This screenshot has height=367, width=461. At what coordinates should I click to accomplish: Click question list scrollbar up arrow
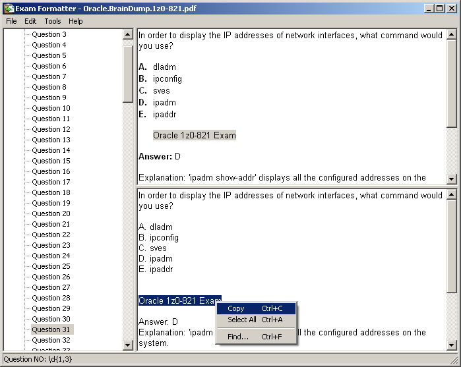click(x=128, y=35)
